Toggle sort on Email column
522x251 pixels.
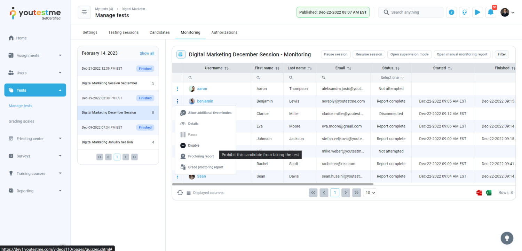click(x=349, y=68)
